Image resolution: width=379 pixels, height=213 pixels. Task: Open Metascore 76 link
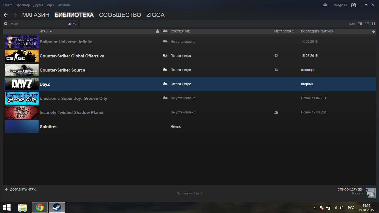pos(276,112)
